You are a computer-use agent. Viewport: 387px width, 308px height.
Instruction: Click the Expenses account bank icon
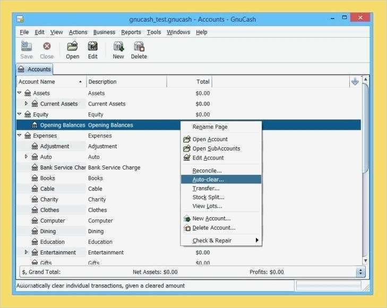(28, 136)
